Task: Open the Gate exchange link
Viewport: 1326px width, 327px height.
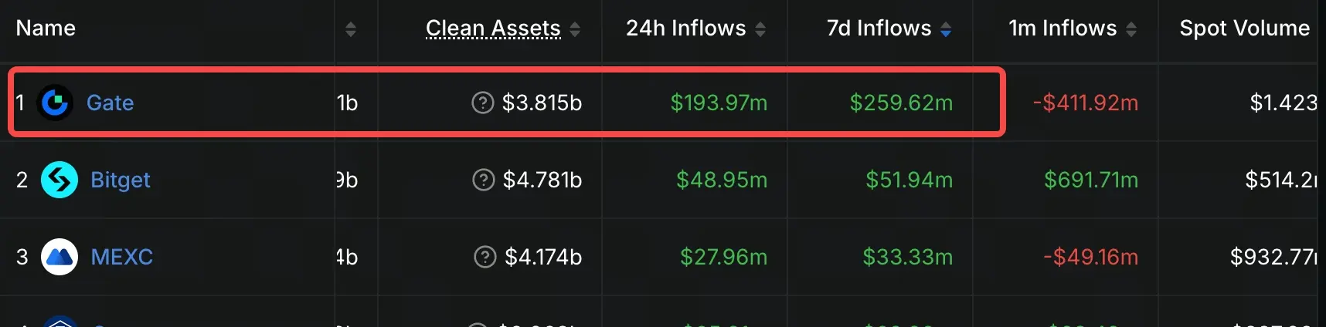Action: point(110,103)
